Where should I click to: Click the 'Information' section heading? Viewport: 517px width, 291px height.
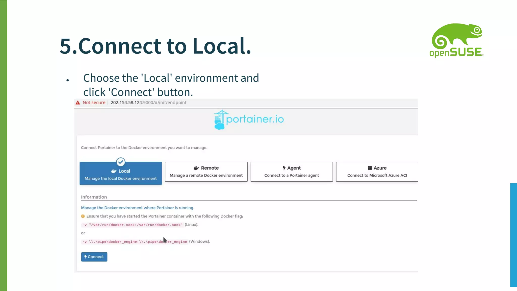click(x=94, y=197)
